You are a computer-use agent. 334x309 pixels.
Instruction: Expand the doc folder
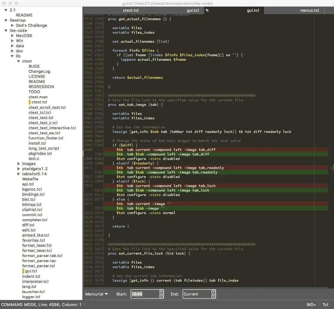12,51
